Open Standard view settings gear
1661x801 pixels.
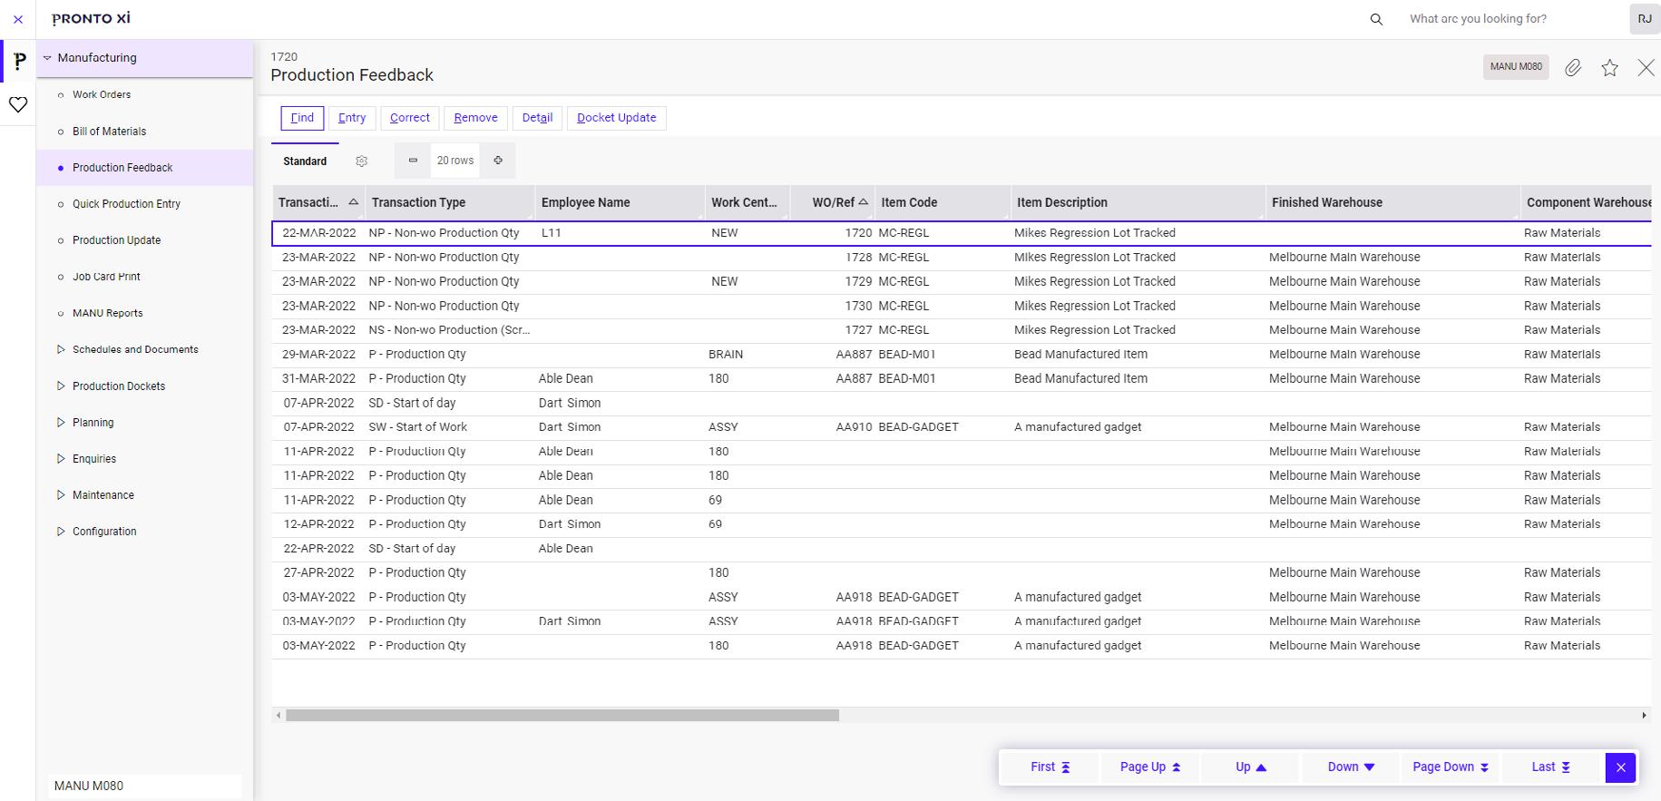pyautogui.click(x=362, y=161)
